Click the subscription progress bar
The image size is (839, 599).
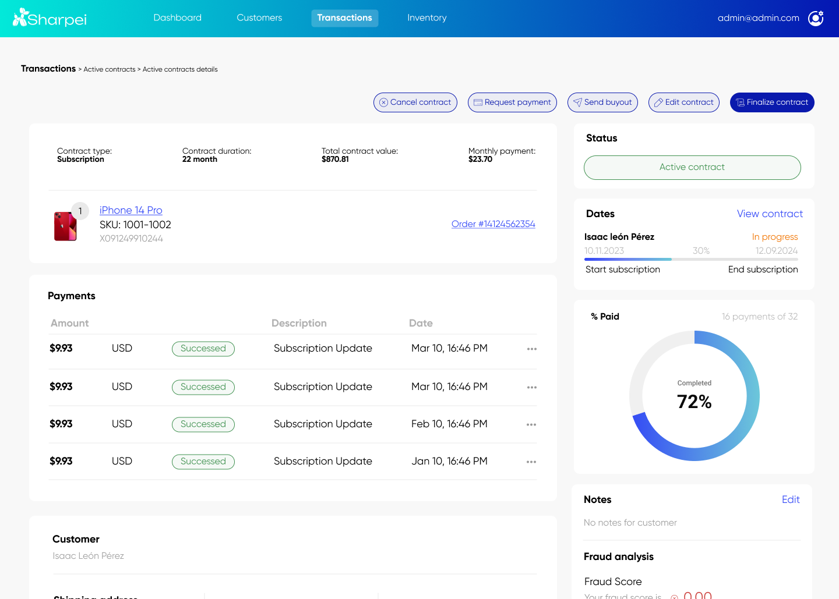pyautogui.click(x=691, y=259)
